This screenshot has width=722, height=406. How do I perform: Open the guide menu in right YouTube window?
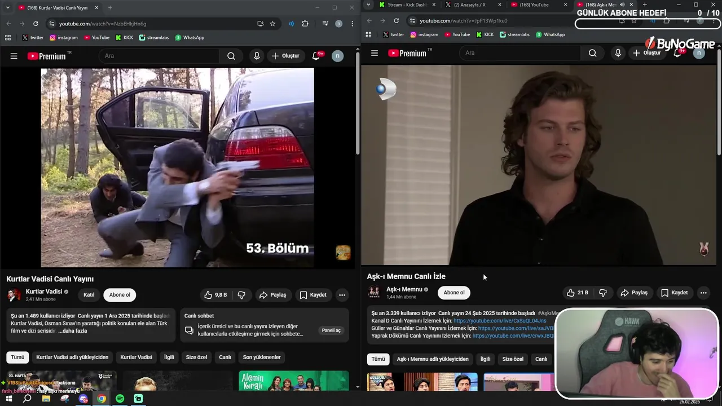click(375, 53)
